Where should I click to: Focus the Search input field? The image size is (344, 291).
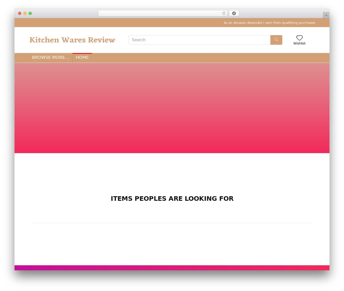click(x=199, y=40)
